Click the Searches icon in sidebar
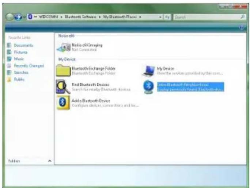Screen dimensions: 250x188 (x=10, y=72)
